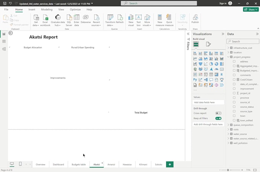Switch to the Budgets table page
Viewport: 260px width, 172px height.
pos(79,164)
